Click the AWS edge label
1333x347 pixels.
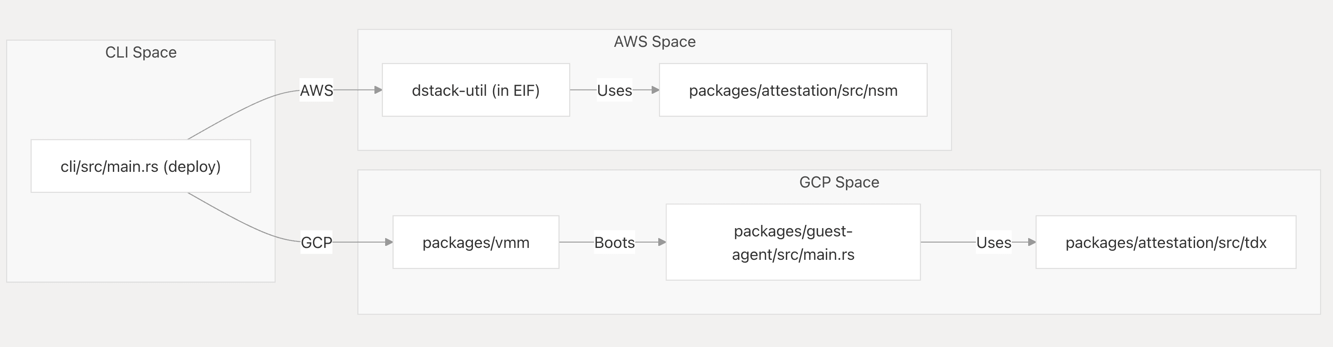click(316, 90)
